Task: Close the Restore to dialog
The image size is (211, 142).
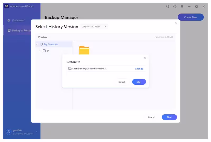Action: click(x=145, y=58)
